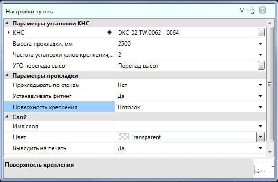
Task: Click the transparent checkerboard color icon
Action: tap(123, 137)
